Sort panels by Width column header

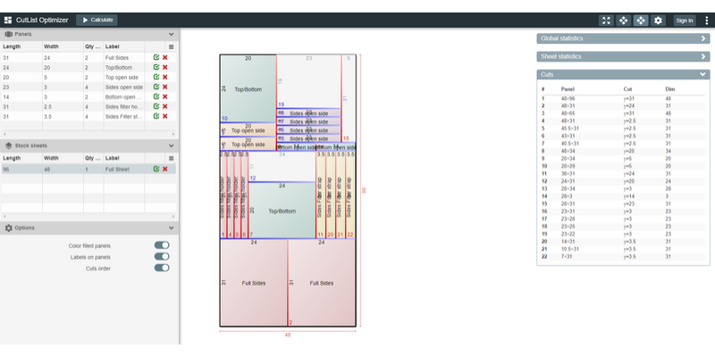pos(63,47)
